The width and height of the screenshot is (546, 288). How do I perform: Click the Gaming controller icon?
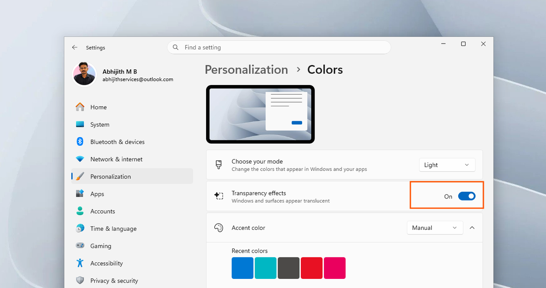pos(80,246)
